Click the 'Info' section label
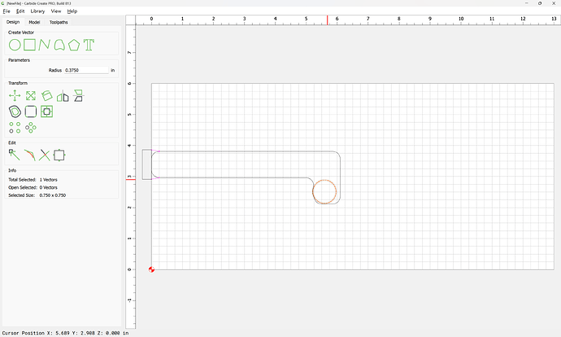This screenshot has width=561, height=337. pyautogui.click(x=12, y=170)
